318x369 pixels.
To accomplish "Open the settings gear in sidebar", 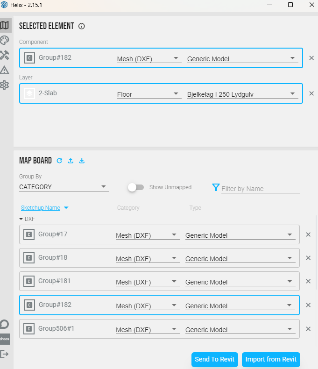I will [5, 85].
